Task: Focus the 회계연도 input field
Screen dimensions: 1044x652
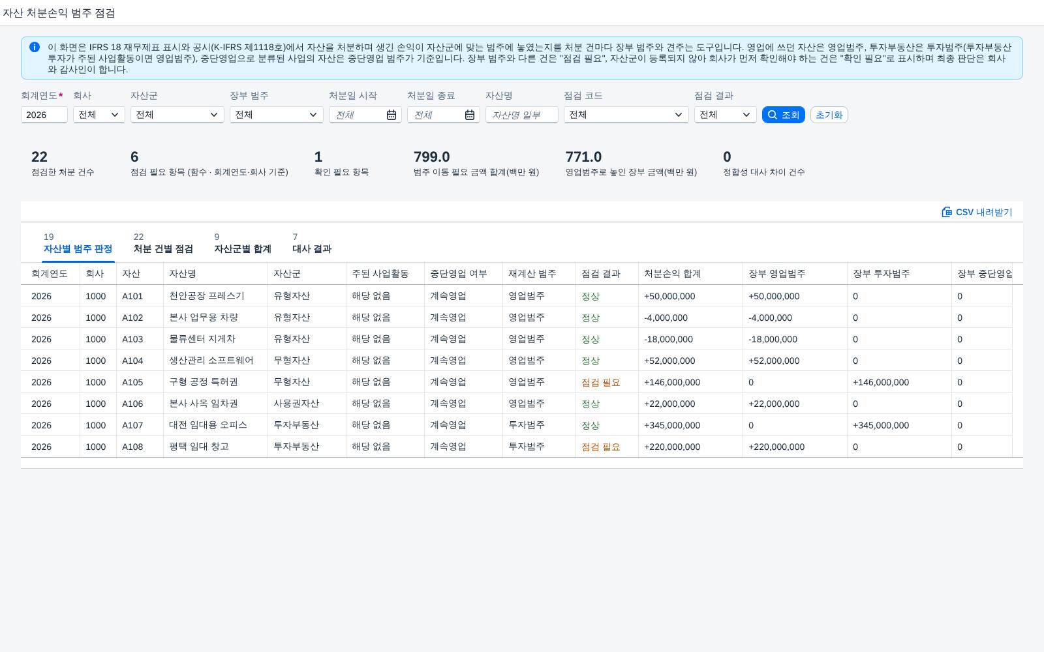Action: click(x=44, y=115)
